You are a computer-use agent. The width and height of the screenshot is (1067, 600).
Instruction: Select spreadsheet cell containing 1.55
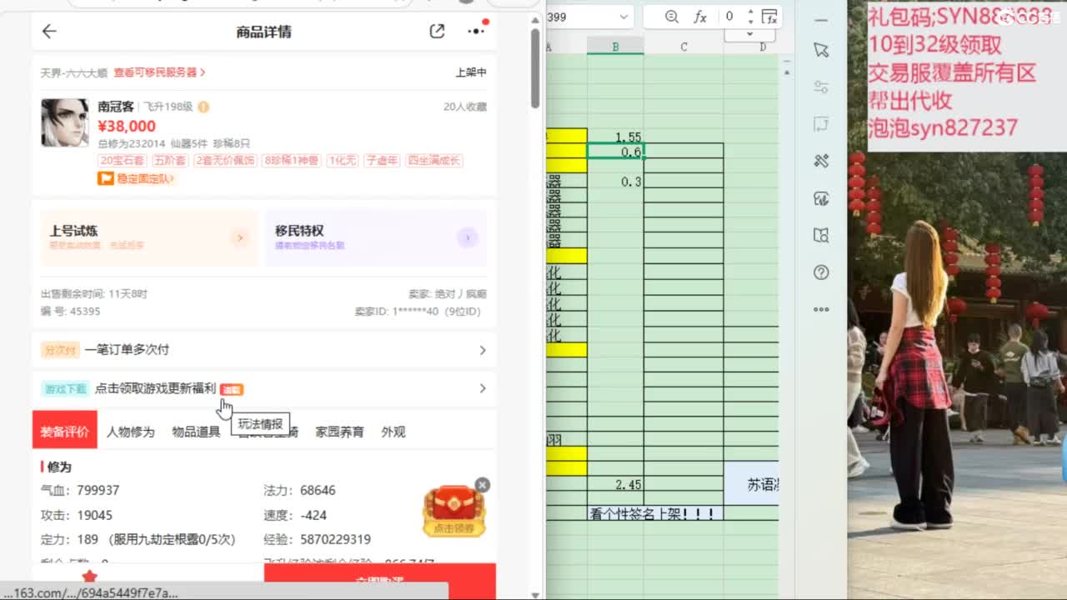(x=615, y=136)
